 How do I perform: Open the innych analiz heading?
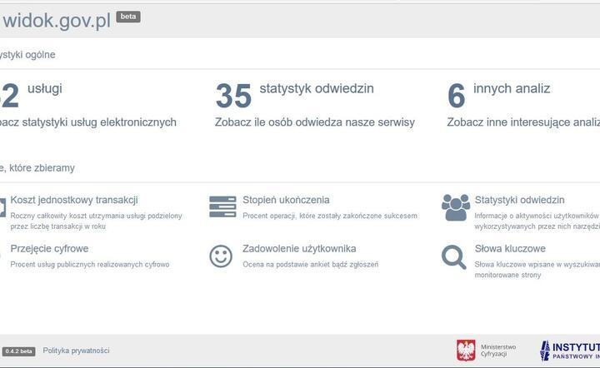512,88
